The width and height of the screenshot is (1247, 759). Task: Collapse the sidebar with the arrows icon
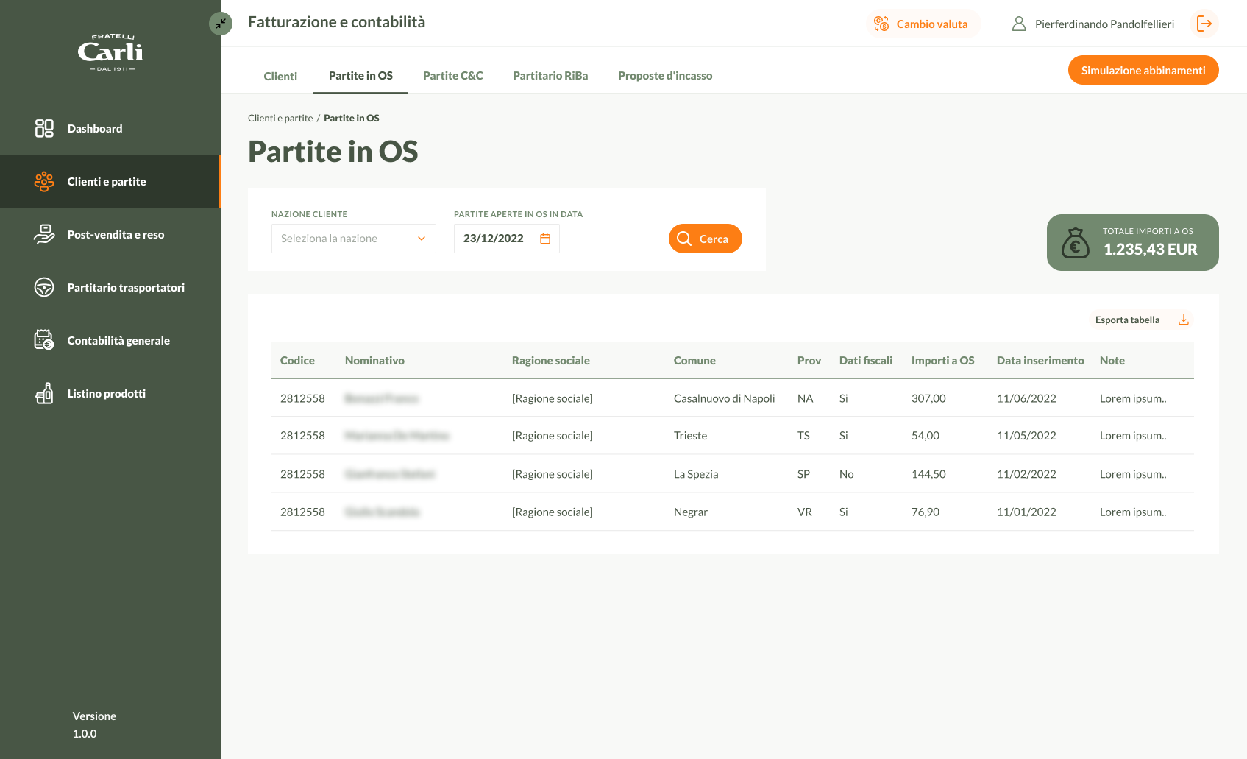coord(221,24)
